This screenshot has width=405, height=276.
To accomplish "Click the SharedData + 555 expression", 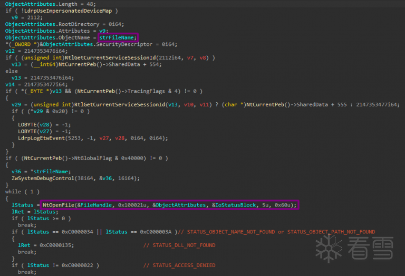I will click(x=322, y=105).
